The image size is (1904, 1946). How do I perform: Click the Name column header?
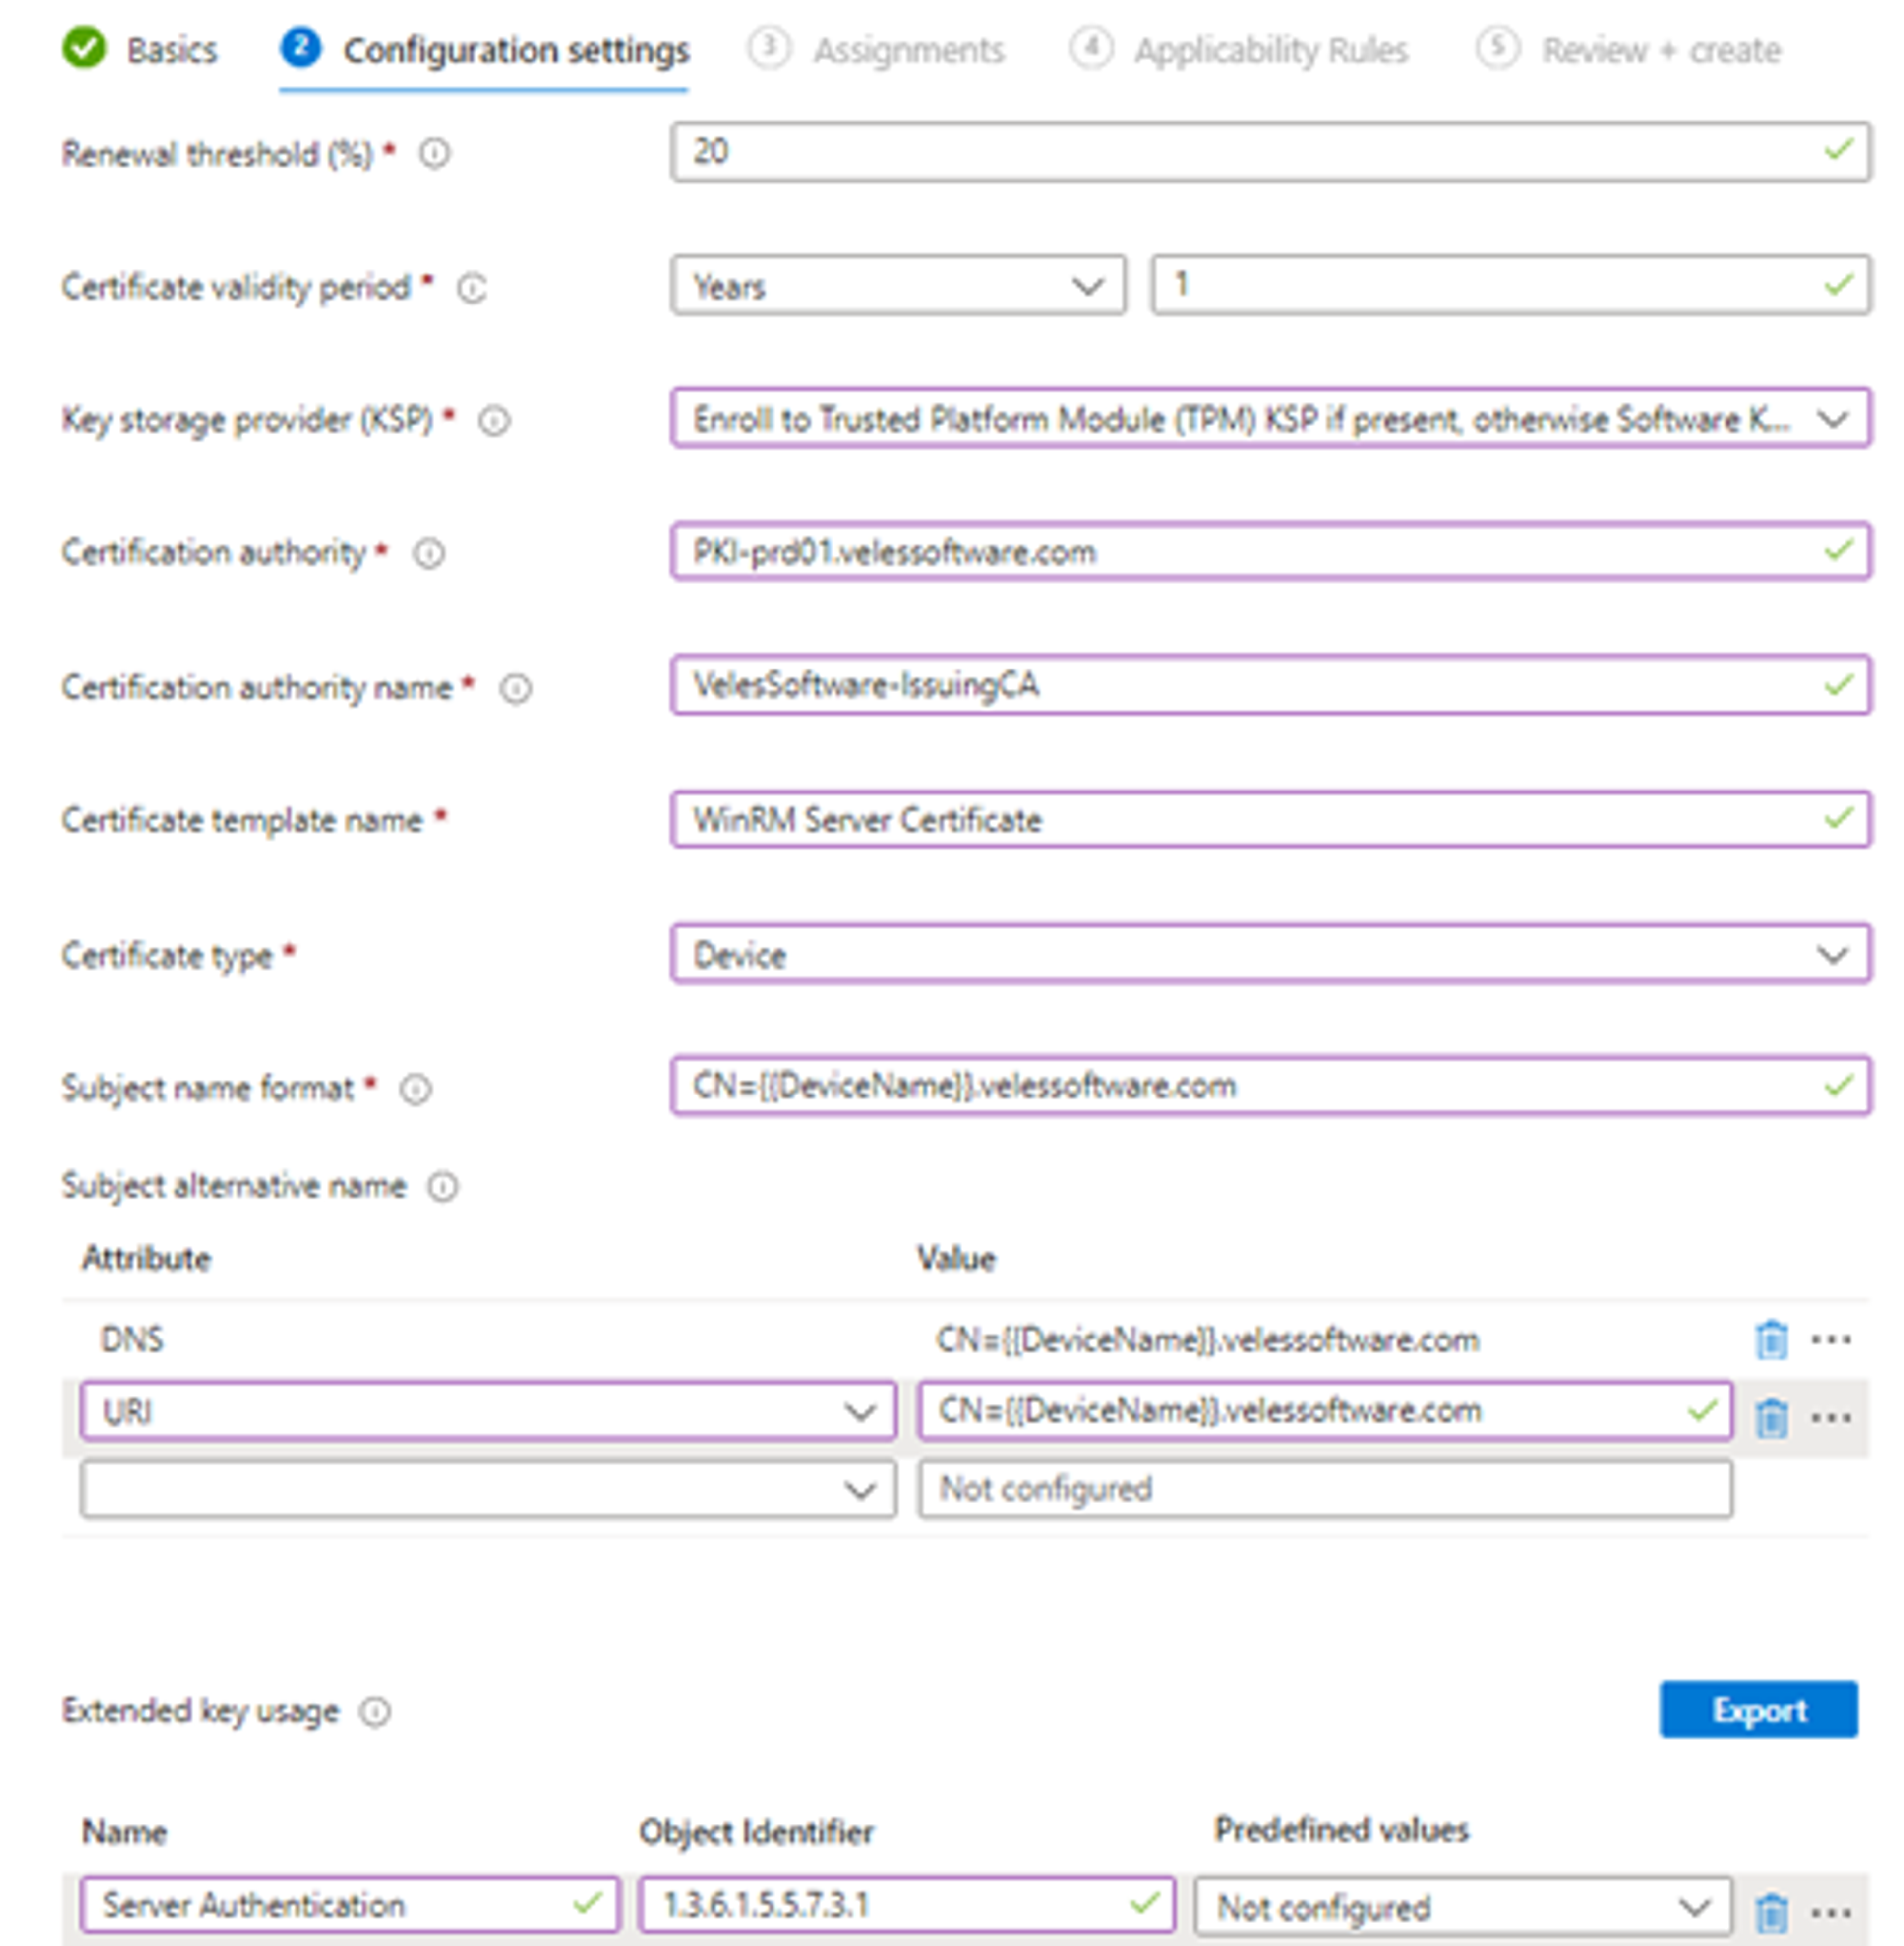point(124,1832)
